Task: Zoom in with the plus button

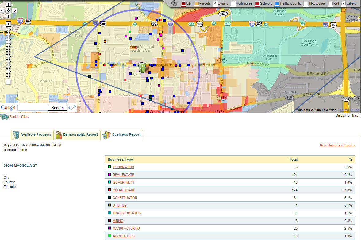Action: [8, 24]
